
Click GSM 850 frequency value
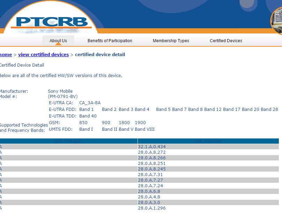(x=83, y=123)
